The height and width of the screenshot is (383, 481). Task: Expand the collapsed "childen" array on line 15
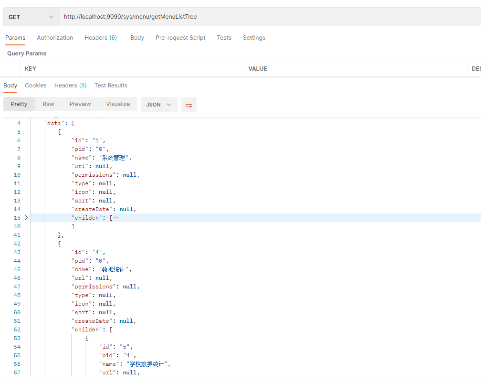pos(26,218)
